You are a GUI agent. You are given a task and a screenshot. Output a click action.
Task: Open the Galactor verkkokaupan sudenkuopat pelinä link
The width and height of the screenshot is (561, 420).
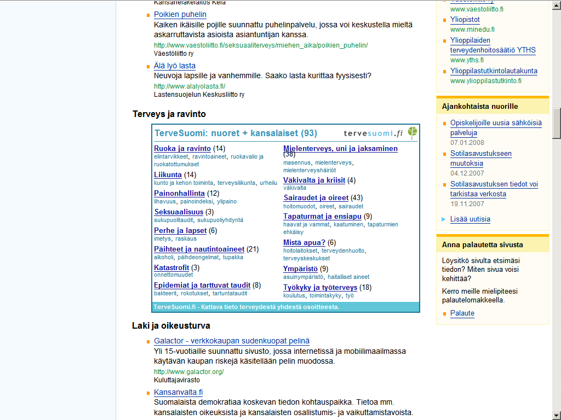click(x=232, y=341)
